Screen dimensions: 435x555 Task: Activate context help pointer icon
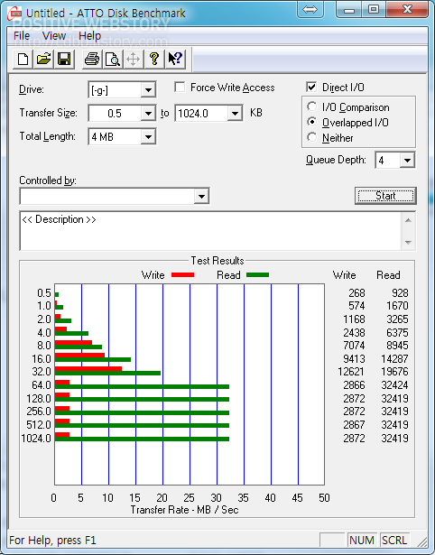[x=175, y=59]
